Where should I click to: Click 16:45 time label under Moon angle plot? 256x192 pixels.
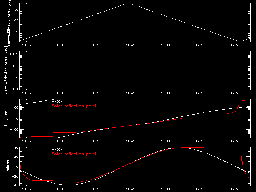(131, 93)
